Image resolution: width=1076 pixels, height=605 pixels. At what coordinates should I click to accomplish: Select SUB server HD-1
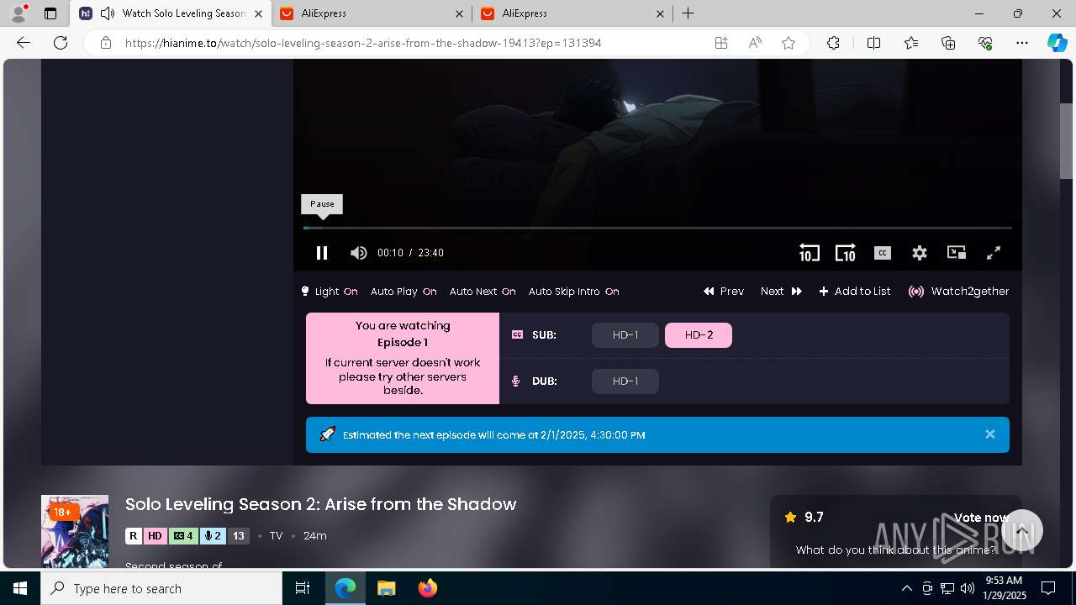point(625,335)
